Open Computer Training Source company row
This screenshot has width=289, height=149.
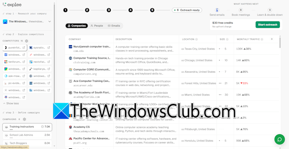(x=172, y=60)
